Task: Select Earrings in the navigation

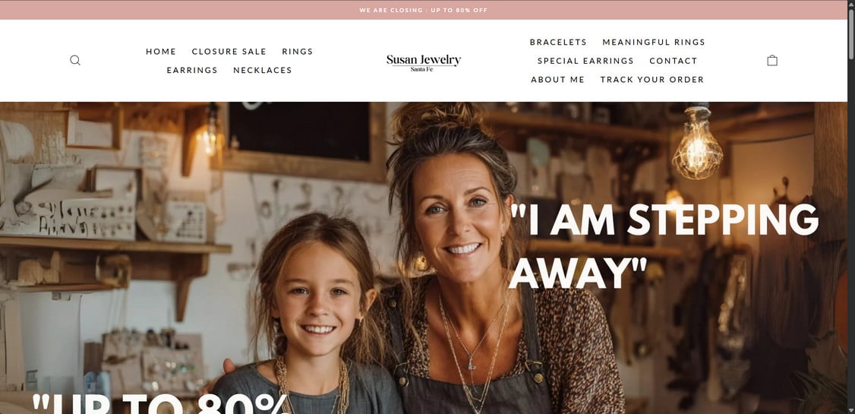Action: [192, 70]
